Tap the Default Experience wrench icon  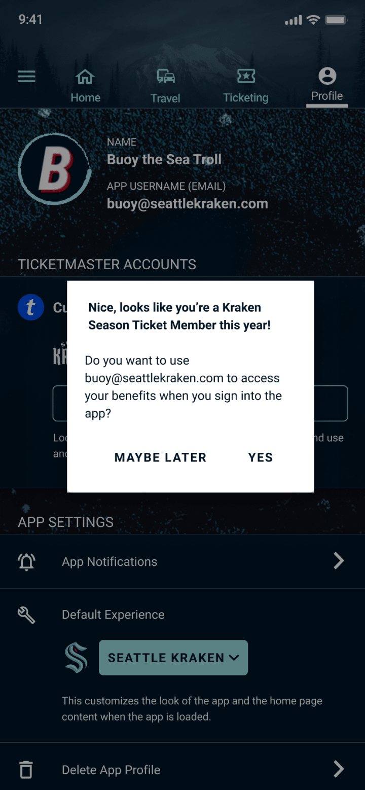pos(26,615)
